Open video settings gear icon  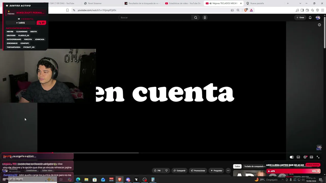305,157
